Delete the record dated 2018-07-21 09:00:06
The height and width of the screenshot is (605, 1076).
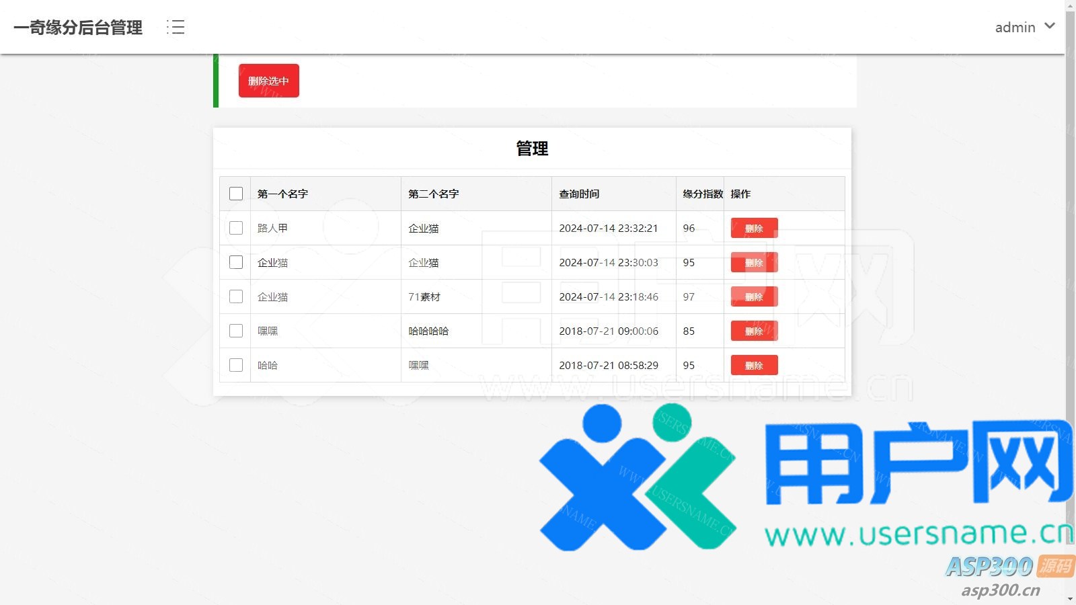click(x=755, y=331)
